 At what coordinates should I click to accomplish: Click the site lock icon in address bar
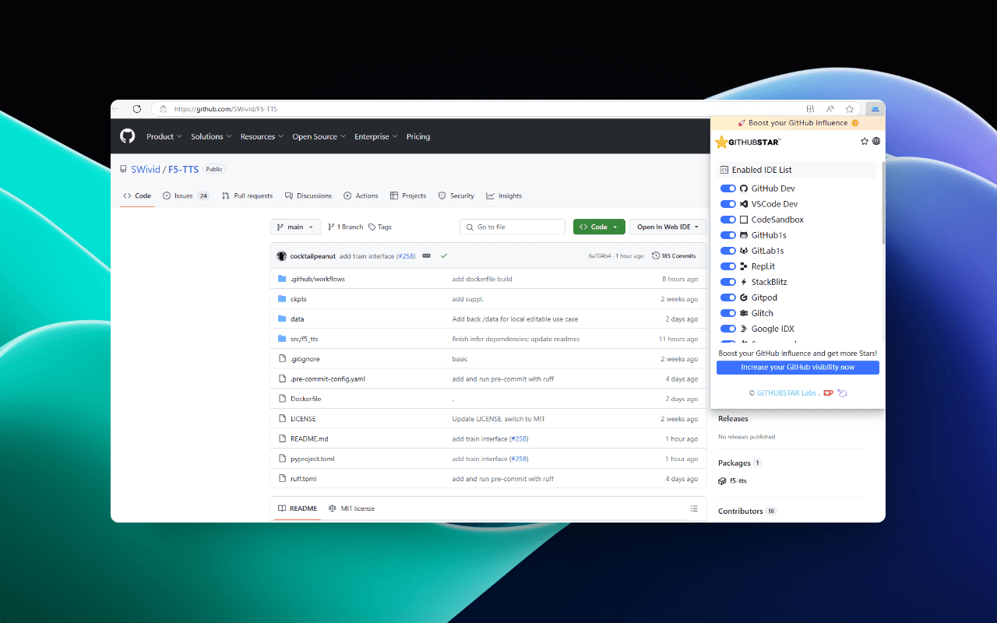tap(164, 109)
